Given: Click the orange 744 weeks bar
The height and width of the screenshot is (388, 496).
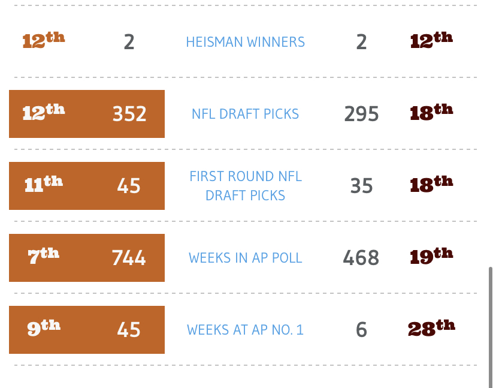Looking at the screenshot, I should click(129, 258).
